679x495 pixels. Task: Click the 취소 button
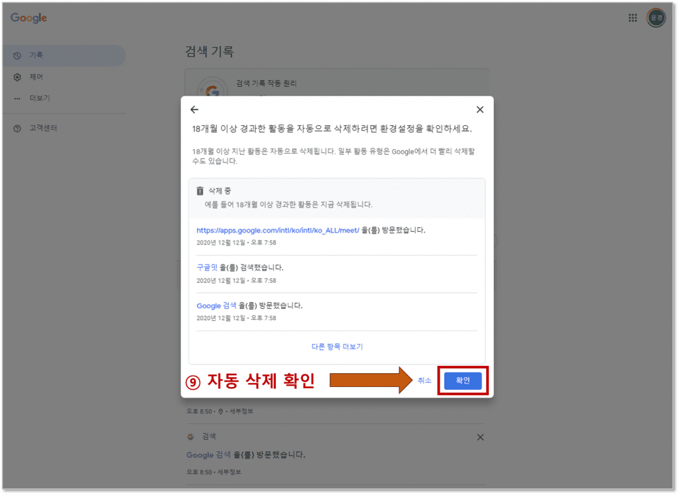tap(424, 381)
